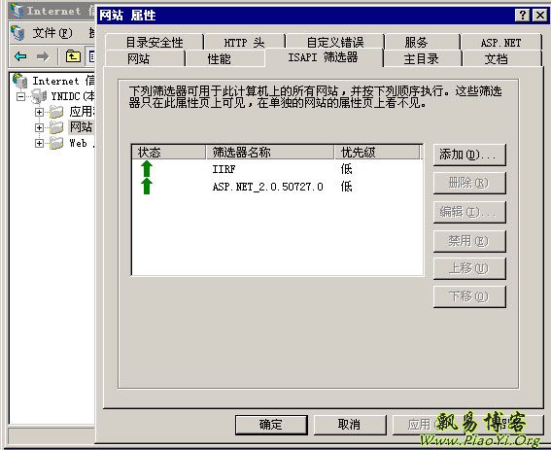Switch to the ASP.NET tab
This screenshot has height=450, width=551.
(500, 43)
